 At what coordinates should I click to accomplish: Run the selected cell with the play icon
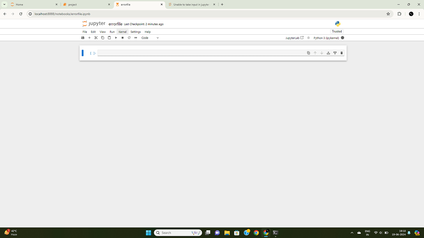[116, 38]
